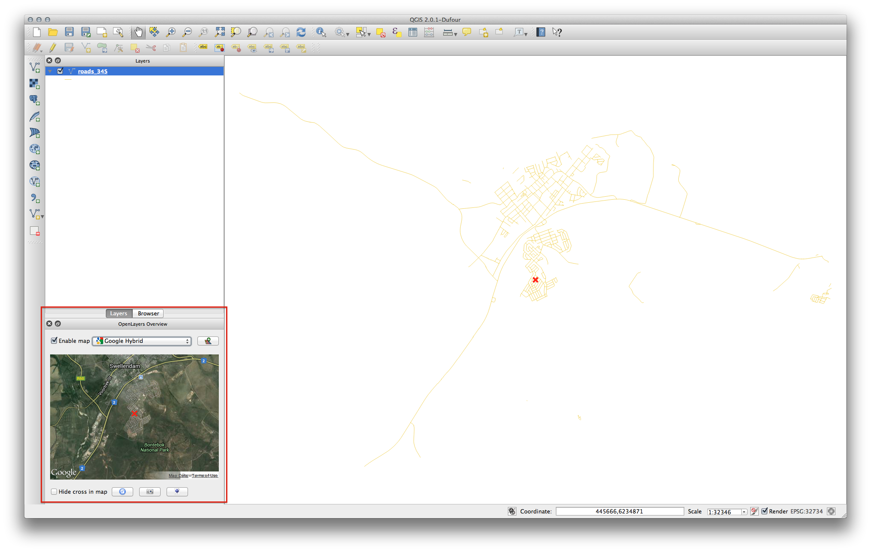Toggle roads_34S layer visibility checkbox
Image resolution: width=871 pixels, height=552 pixels.
click(60, 71)
